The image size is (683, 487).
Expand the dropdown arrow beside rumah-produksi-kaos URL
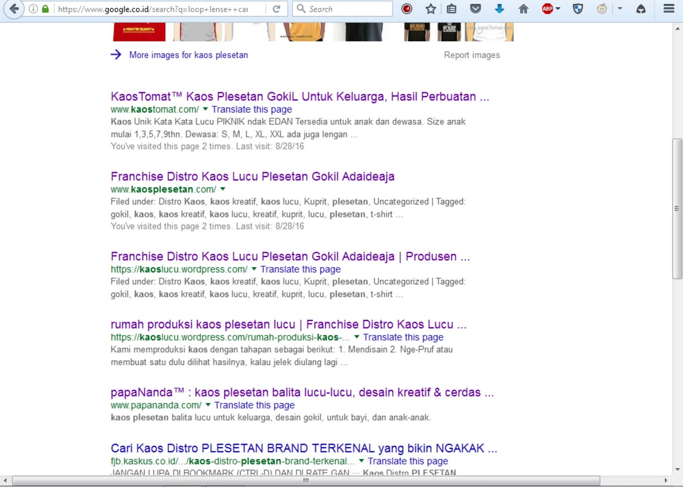tap(356, 336)
